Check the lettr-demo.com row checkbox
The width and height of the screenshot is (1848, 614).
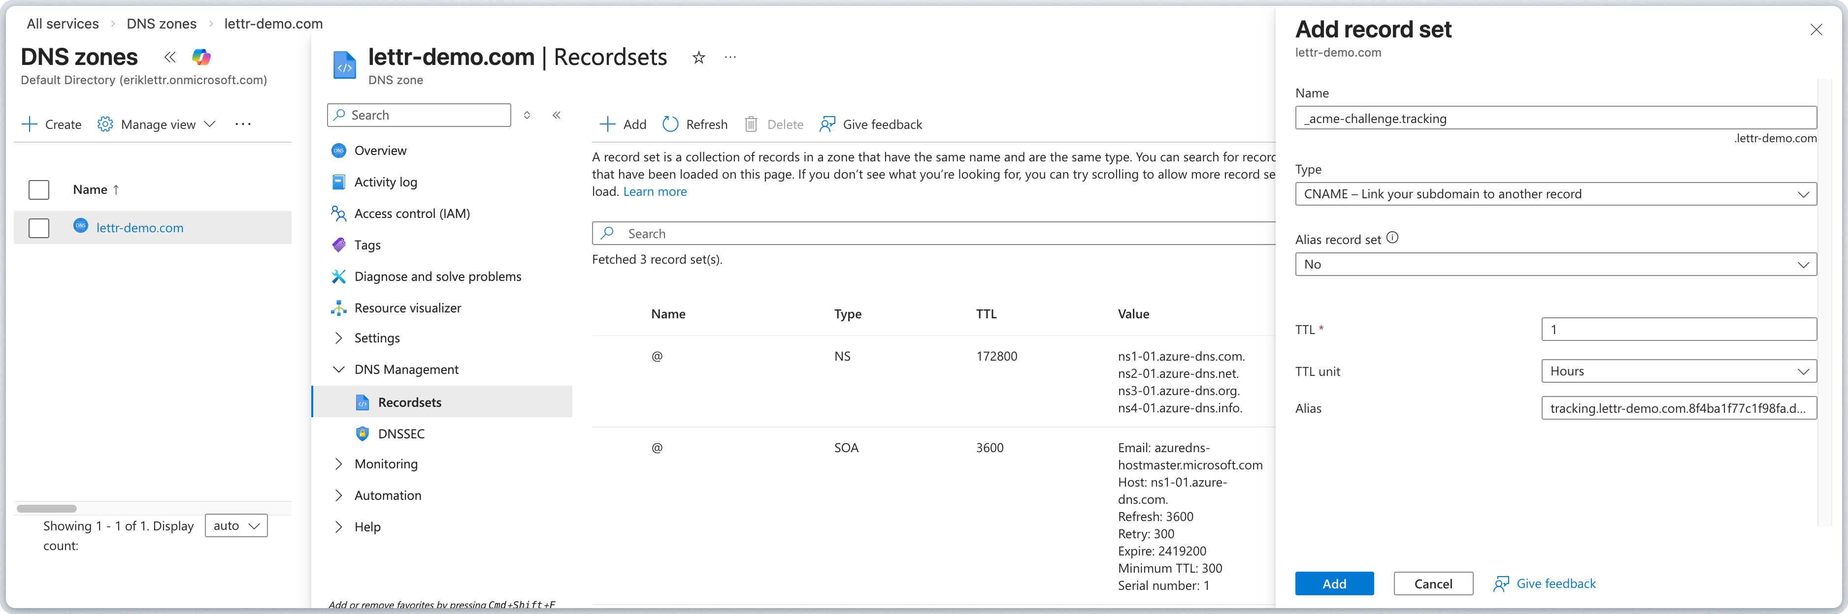(39, 228)
